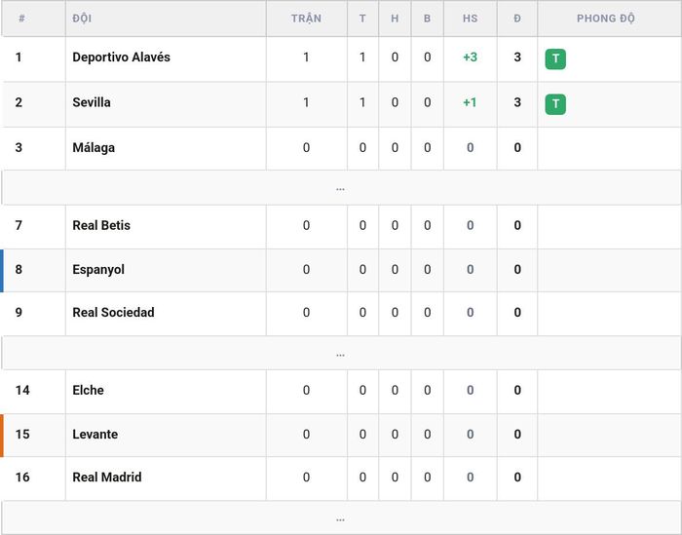Click the ĐỘI column header
The height and width of the screenshot is (535, 682).
point(82,19)
